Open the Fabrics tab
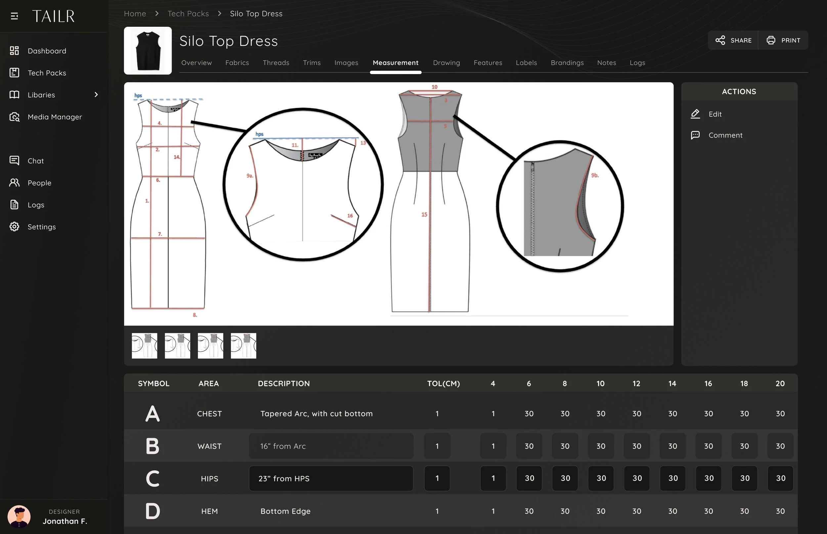The image size is (827, 534). tap(237, 63)
